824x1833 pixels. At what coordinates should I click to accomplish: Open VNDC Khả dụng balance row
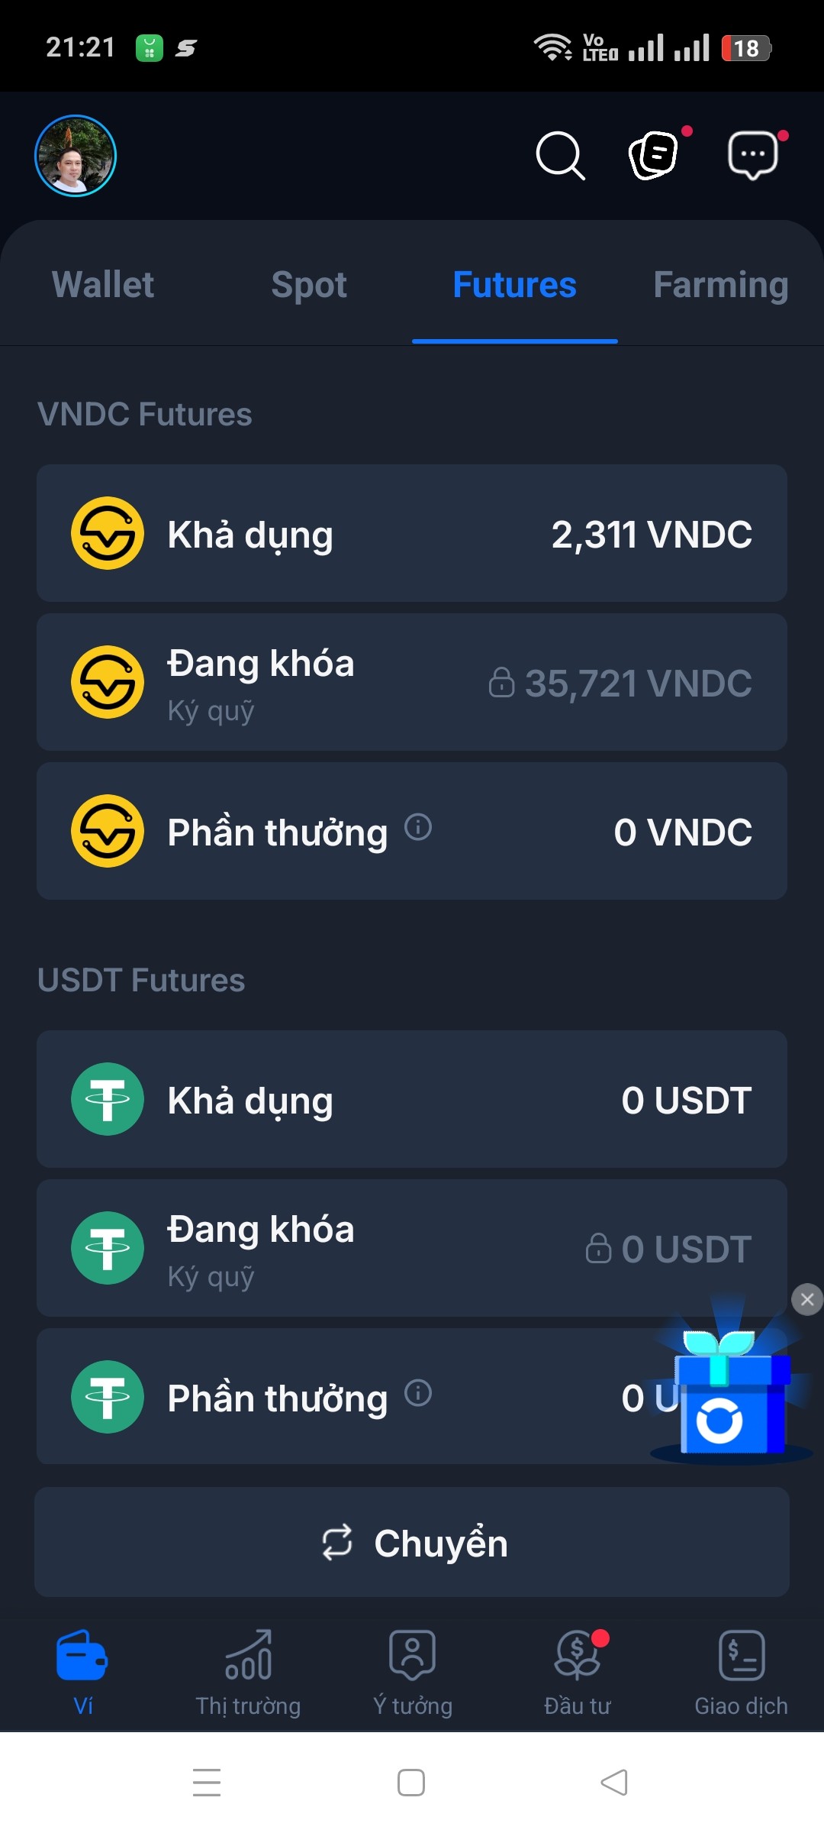tap(412, 533)
